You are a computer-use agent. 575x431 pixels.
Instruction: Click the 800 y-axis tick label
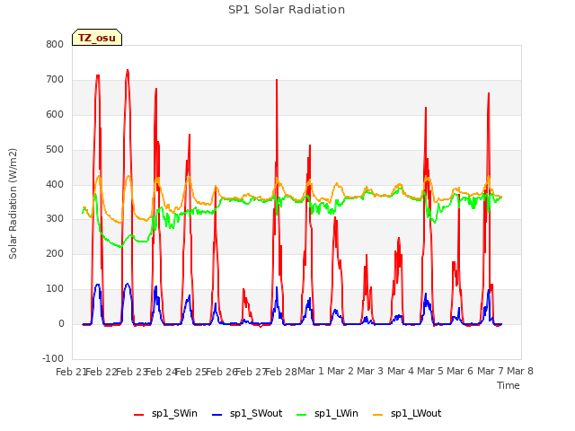(55, 44)
